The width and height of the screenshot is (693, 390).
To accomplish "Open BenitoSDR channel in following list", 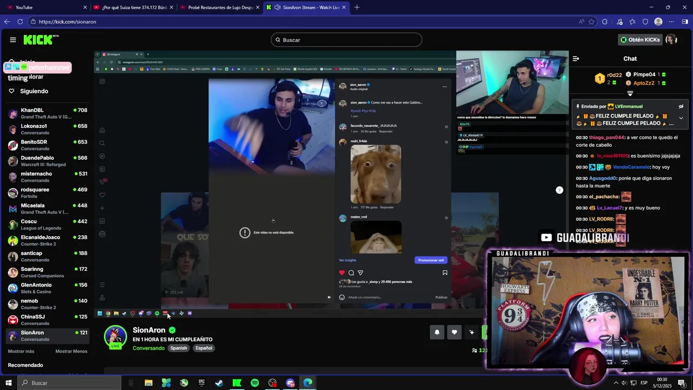I will click(48, 145).
